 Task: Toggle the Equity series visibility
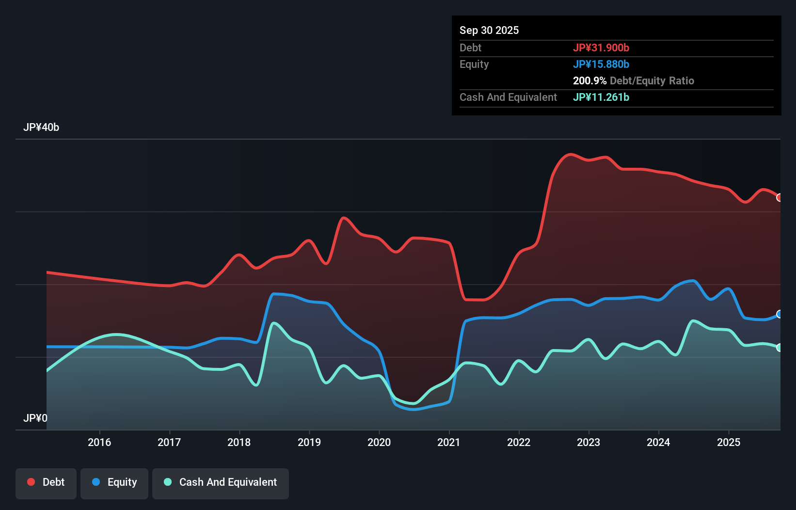[x=114, y=482]
